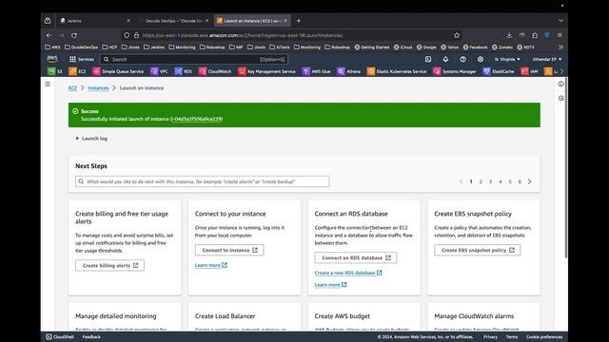
Task: Show more bookmarks with the chevron
Action: point(560,47)
